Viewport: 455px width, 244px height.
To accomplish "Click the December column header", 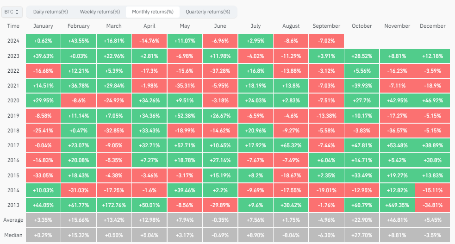I will [432, 26].
